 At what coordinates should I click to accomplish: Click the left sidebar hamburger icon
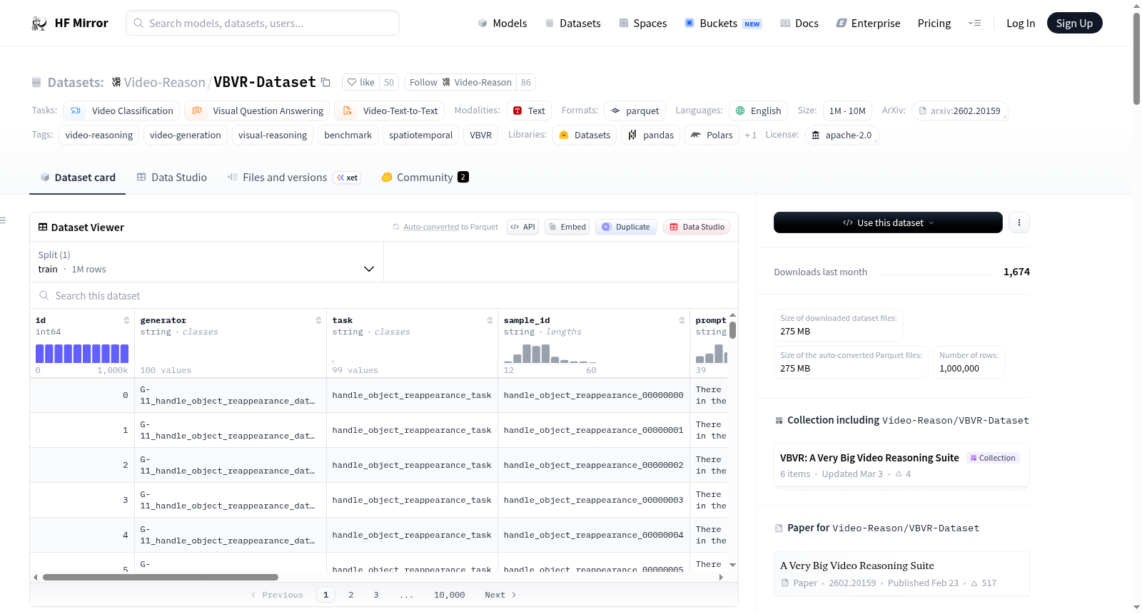(4, 220)
